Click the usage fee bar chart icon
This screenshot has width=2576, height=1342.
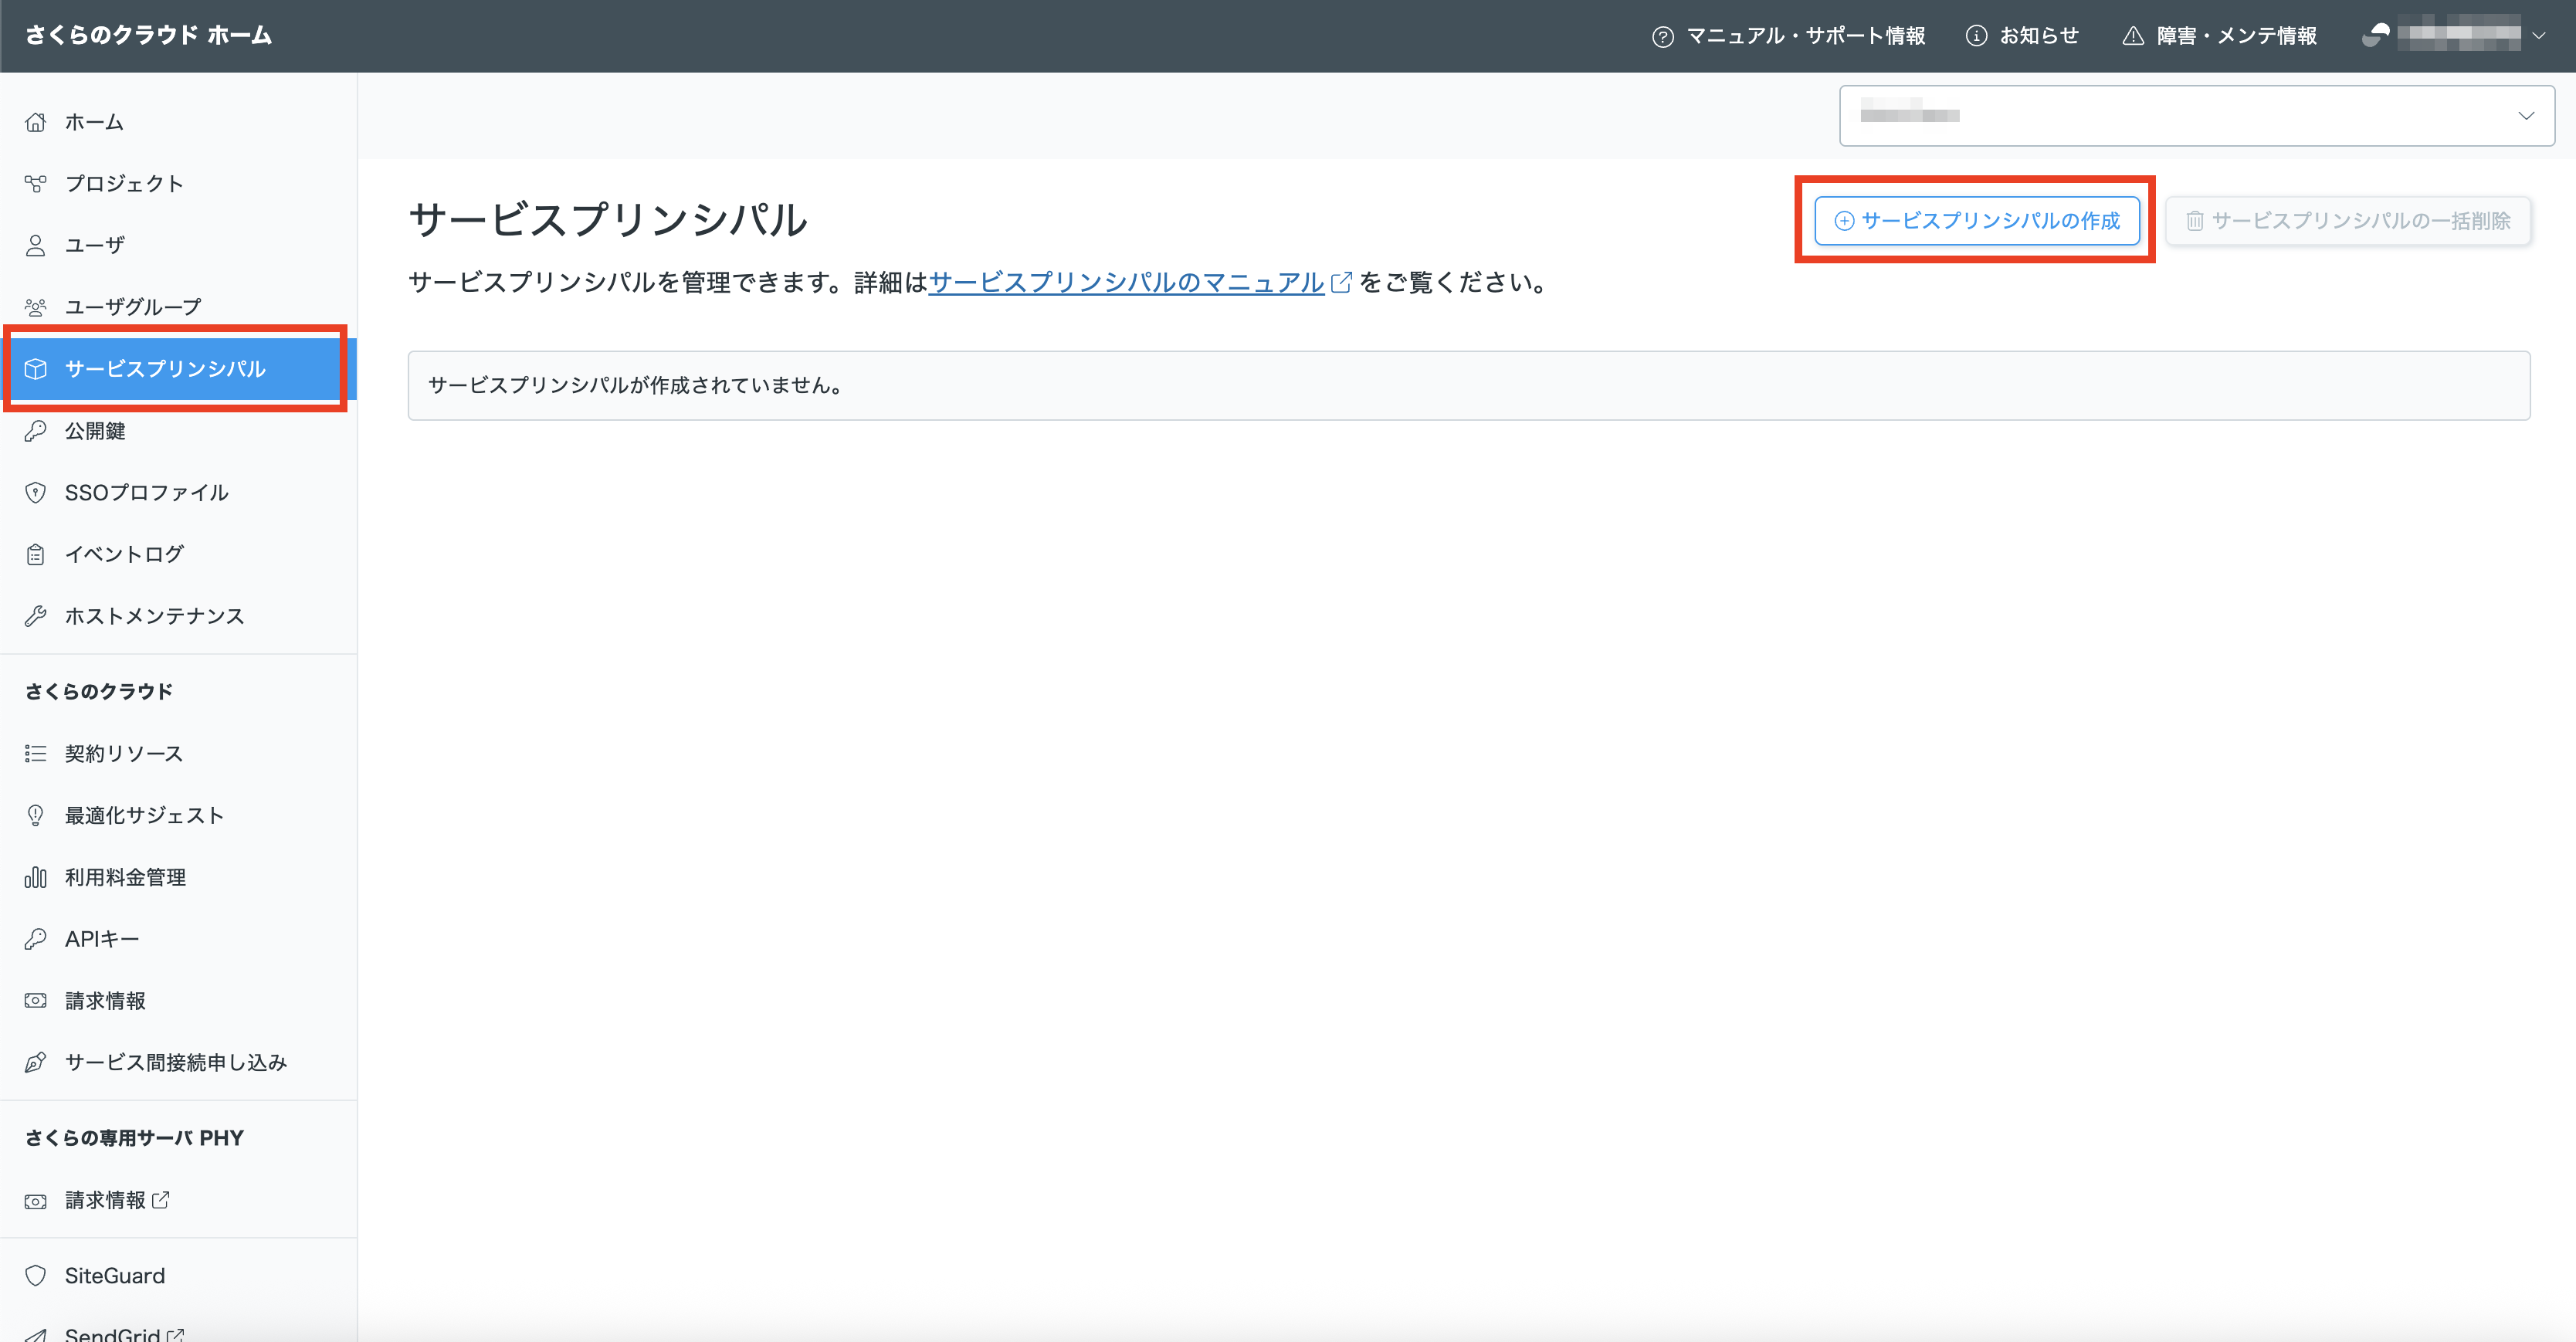[36, 878]
